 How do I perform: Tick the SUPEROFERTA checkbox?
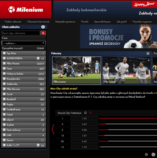tap(4, 58)
